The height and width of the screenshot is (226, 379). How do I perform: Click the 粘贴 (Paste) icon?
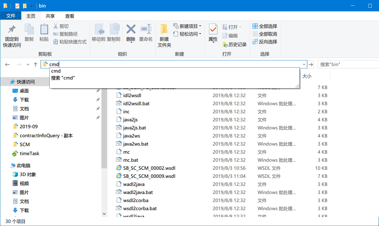pyautogui.click(x=44, y=33)
